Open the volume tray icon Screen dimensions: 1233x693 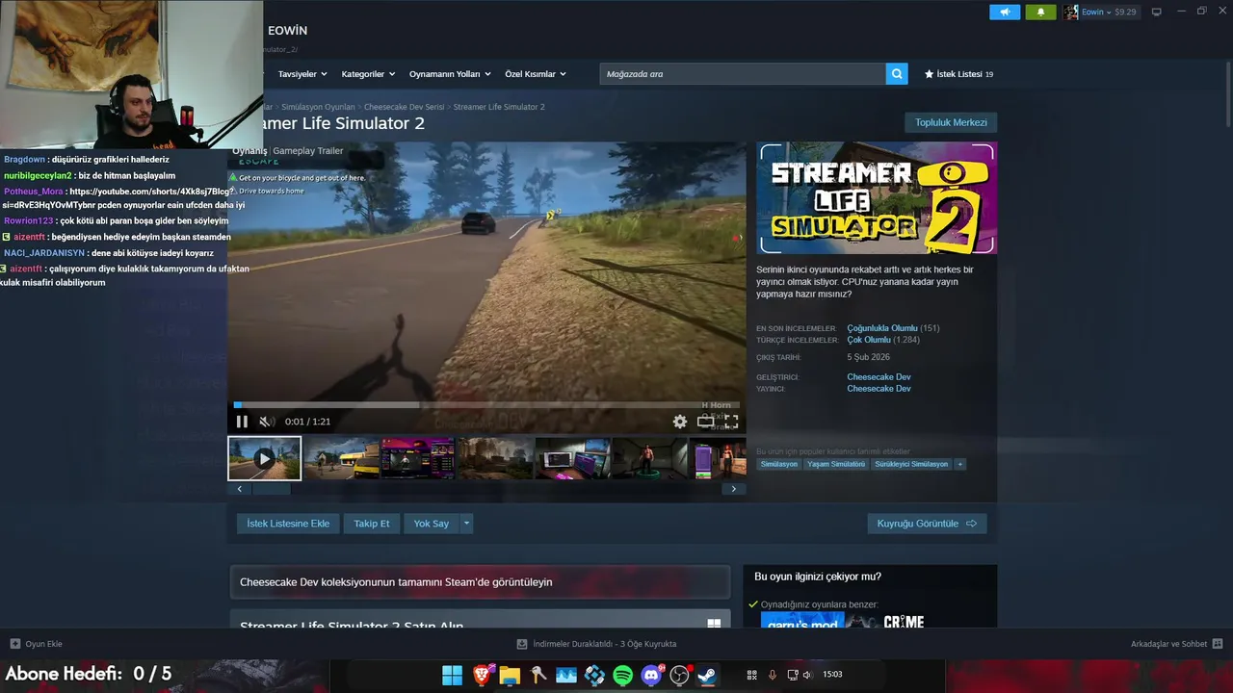tap(808, 675)
